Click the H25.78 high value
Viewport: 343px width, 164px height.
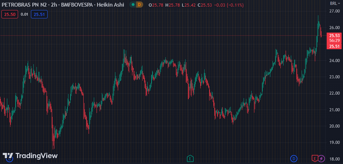(x=173, y=5)
